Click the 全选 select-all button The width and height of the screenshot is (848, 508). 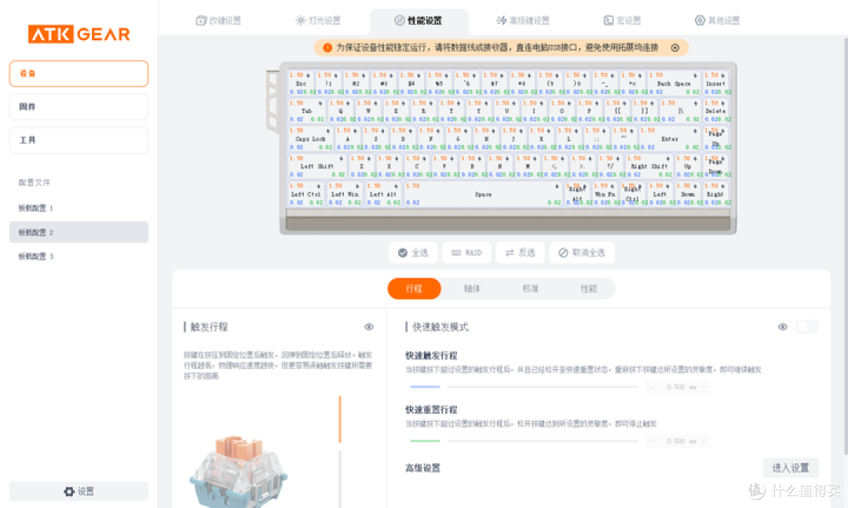click(x=413, y=253)
